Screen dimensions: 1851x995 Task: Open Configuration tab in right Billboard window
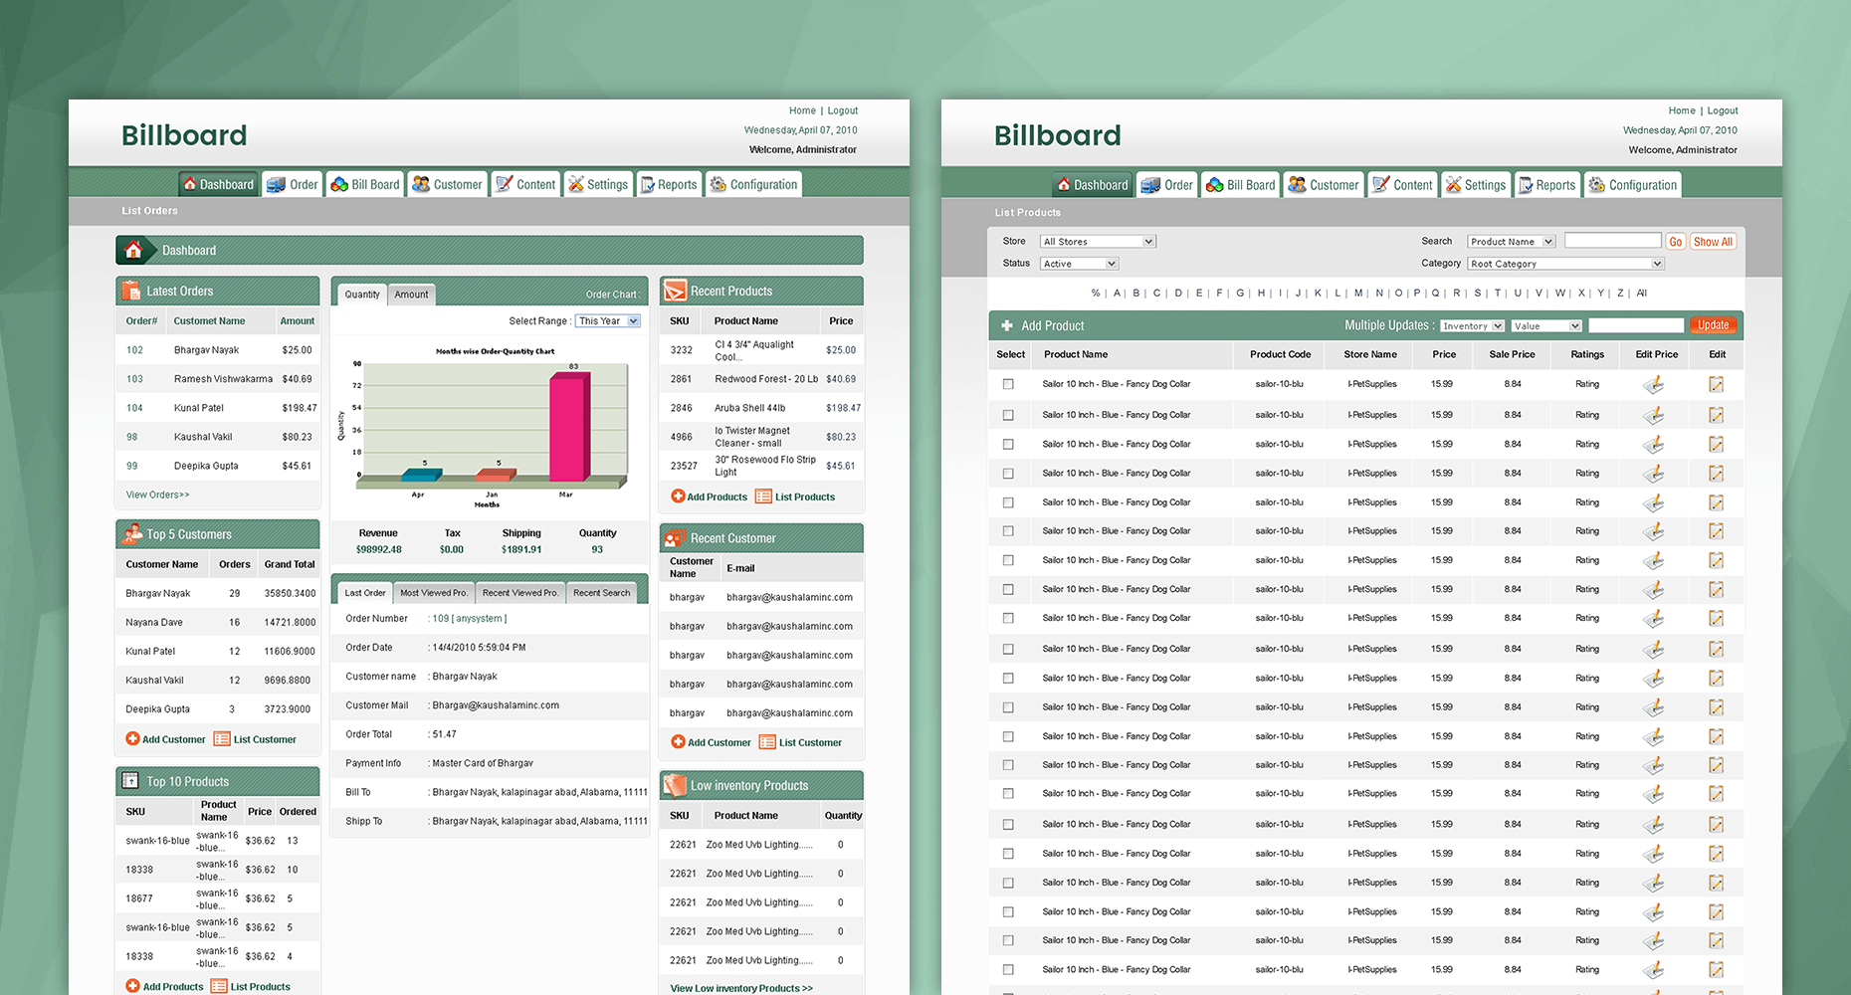point(1632,185)
